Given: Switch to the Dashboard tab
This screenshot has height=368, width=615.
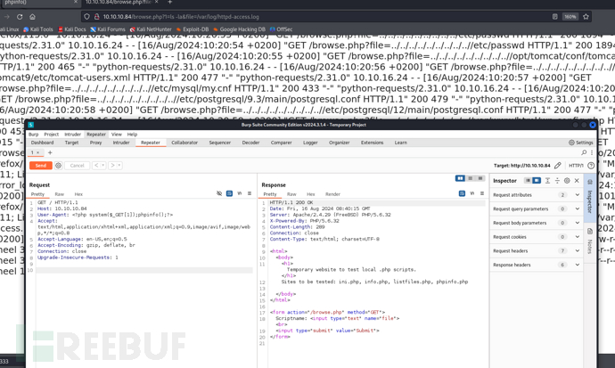Looking at the screenshot, I should pos(43,143).
